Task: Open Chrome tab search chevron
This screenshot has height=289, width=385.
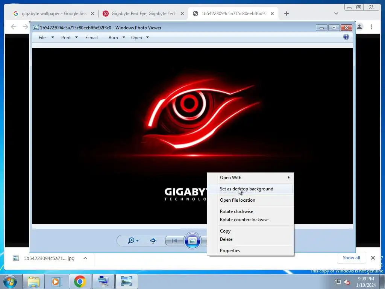Action: pyautogui.click(x=336, y=14)
